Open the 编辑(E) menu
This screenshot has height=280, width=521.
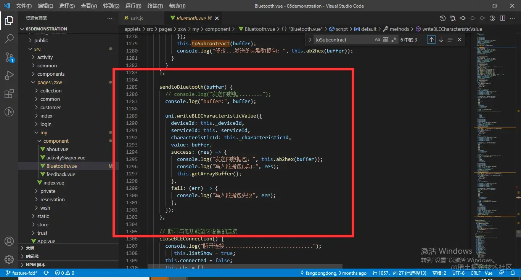(x=46, y=6)
